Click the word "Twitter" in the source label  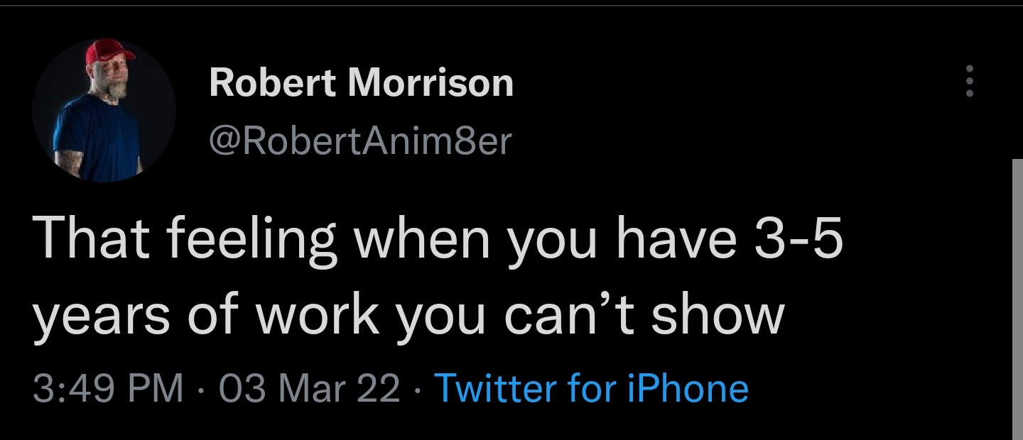[495, 388]
